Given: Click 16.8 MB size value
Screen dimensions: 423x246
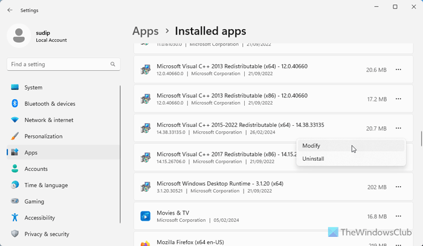Looking at the screenshot, I should coord(377,216).
